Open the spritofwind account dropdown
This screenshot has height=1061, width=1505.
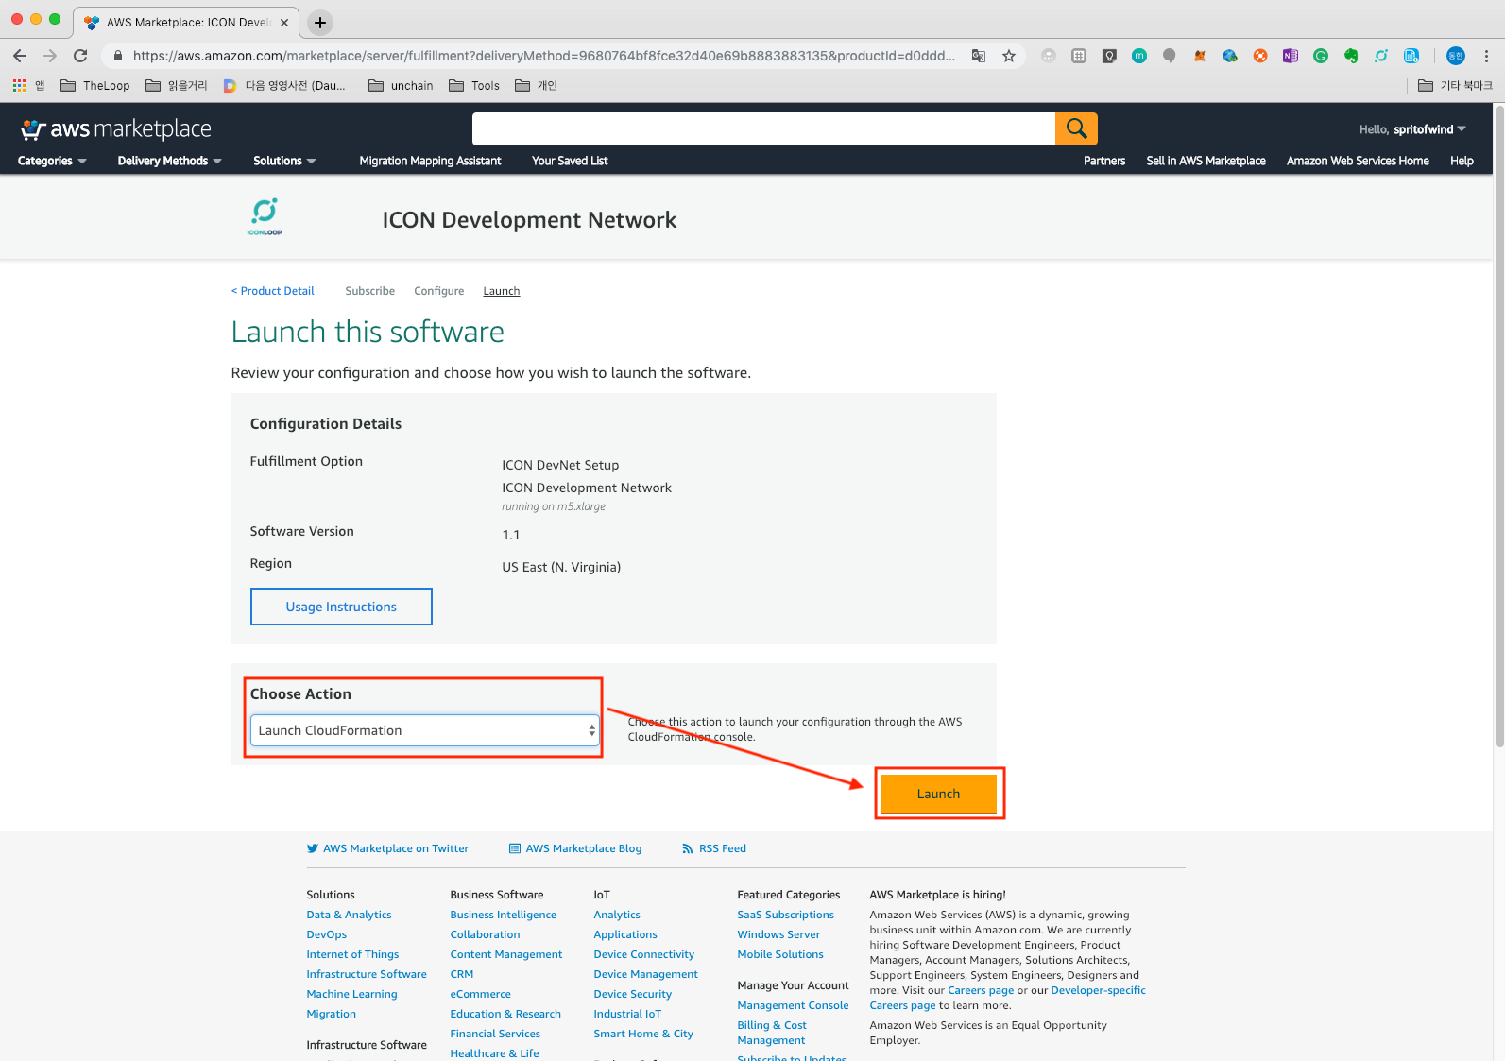[x=1412, y=129]
